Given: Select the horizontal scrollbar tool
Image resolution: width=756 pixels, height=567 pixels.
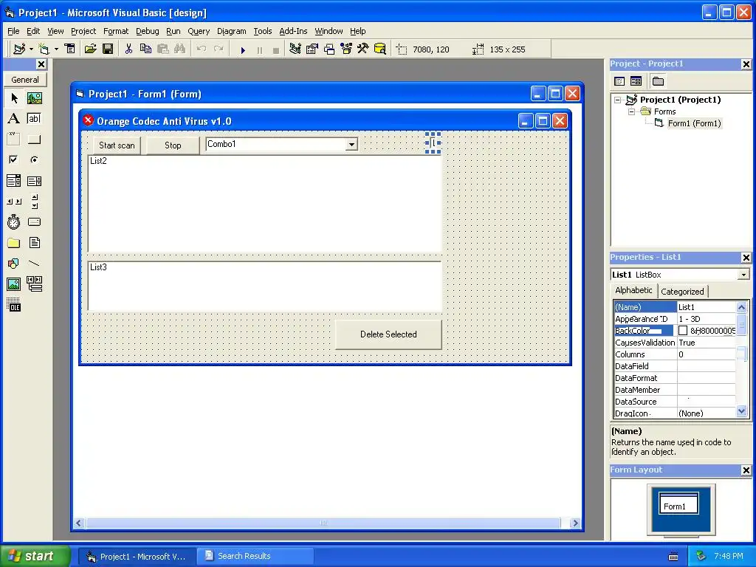Looking at the screenshot, I should click(14, 202).
